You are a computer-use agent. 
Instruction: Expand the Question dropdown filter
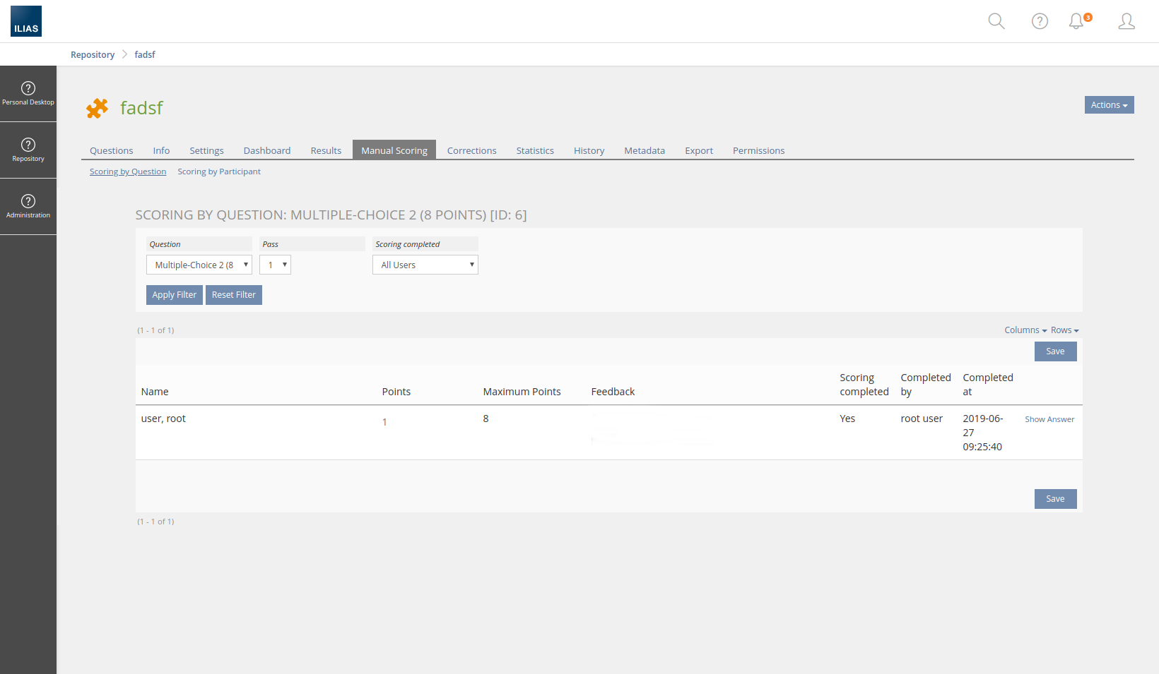click(x=199, y=265)
